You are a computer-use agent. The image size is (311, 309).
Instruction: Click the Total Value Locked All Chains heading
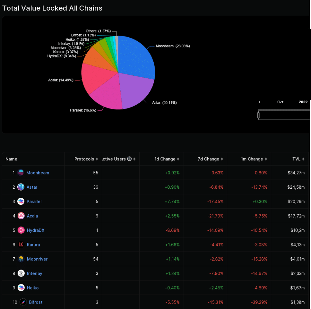point(52,8)
